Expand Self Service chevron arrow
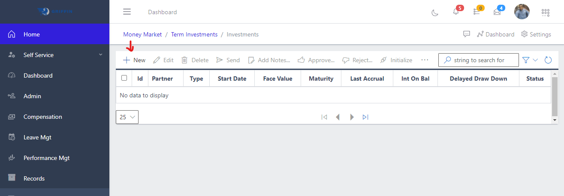Screen dimensions: 564x196 [x=101, y=55]
